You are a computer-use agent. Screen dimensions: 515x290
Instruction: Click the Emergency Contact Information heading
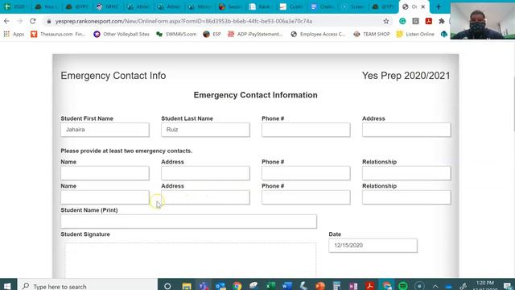256,95
